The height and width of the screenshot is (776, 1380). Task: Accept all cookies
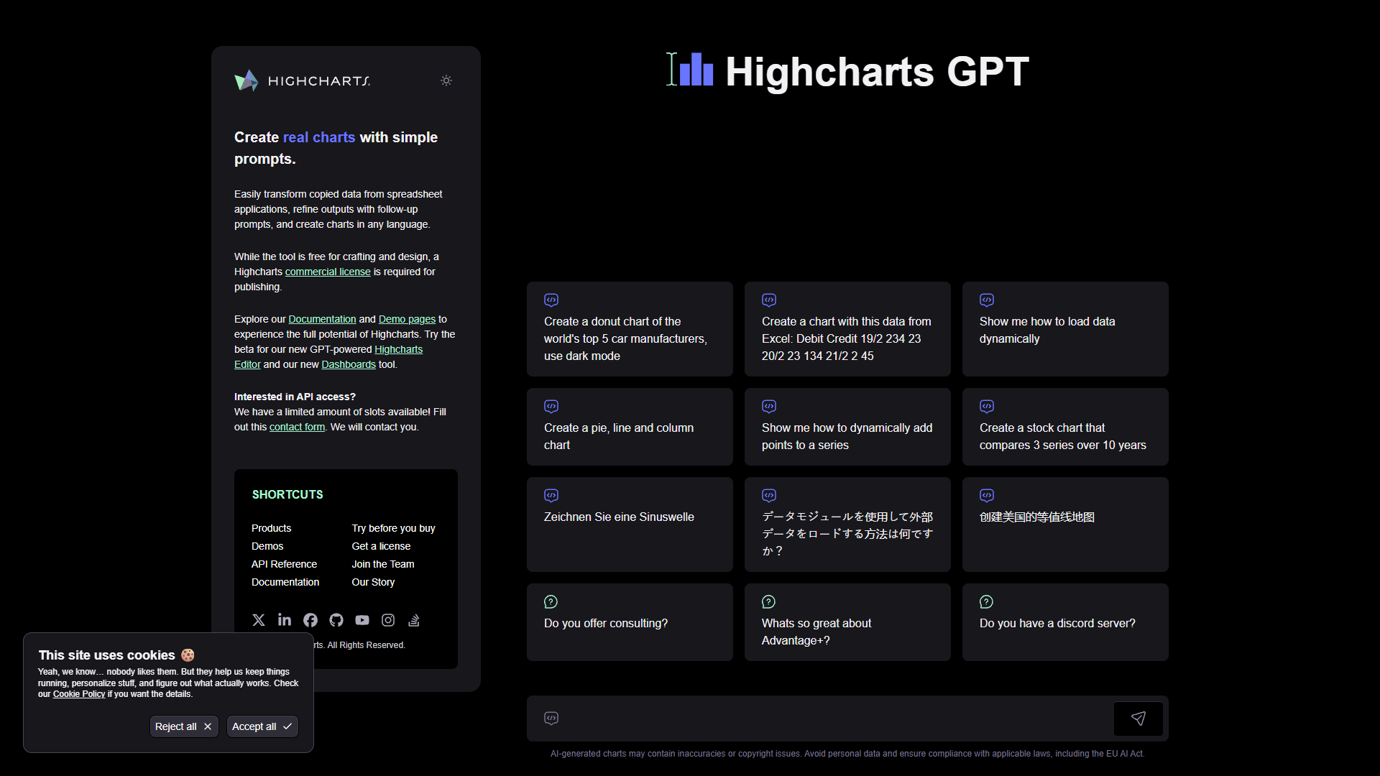pyautogui.click(x=262, y=726)
